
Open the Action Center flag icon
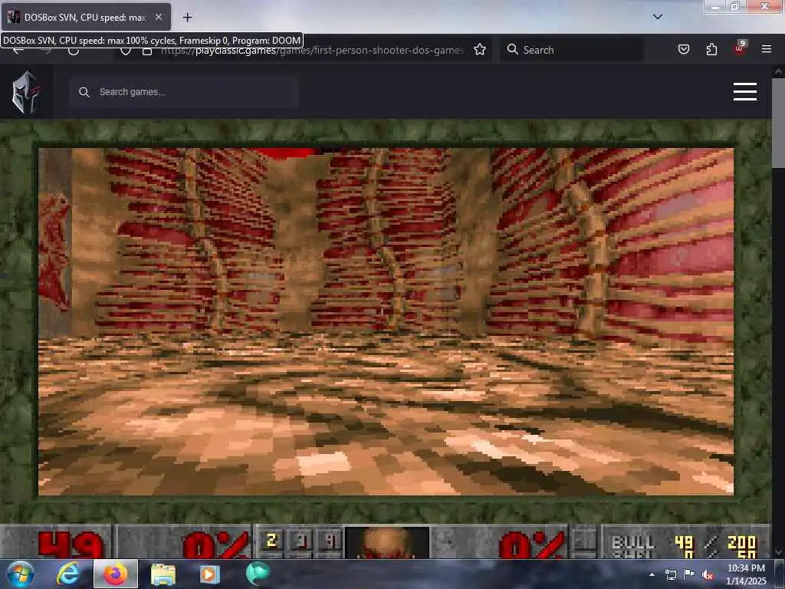689,574
